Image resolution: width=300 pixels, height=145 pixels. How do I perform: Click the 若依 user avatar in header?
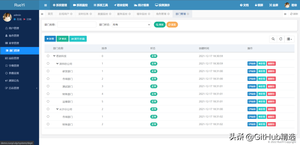pyautogui.click(x=287, y=5)
